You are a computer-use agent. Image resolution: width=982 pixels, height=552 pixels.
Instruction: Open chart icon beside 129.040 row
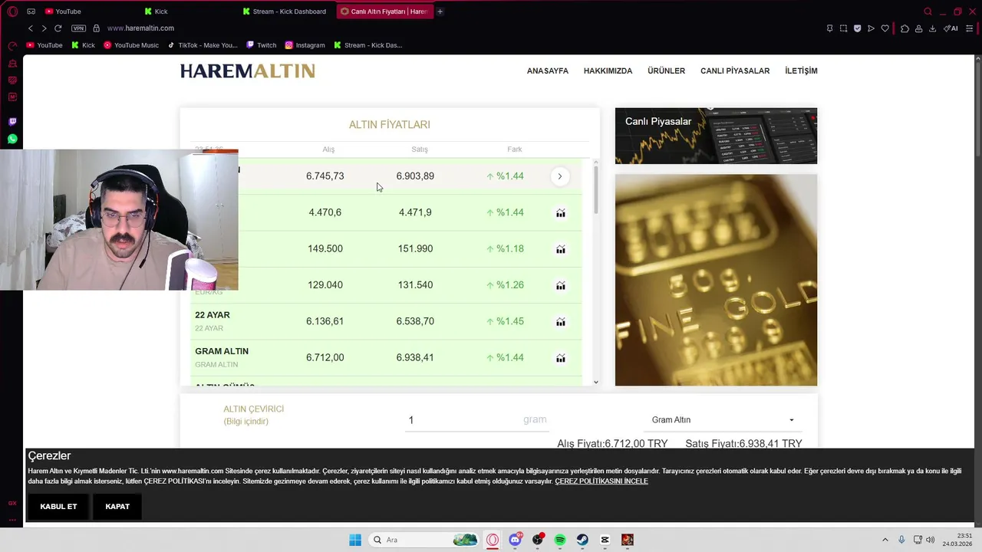[x=561, y=285]
